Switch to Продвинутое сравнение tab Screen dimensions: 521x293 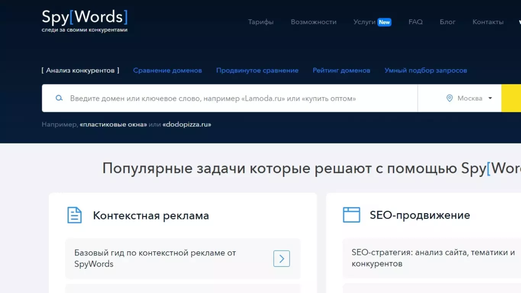coord(257,70)
